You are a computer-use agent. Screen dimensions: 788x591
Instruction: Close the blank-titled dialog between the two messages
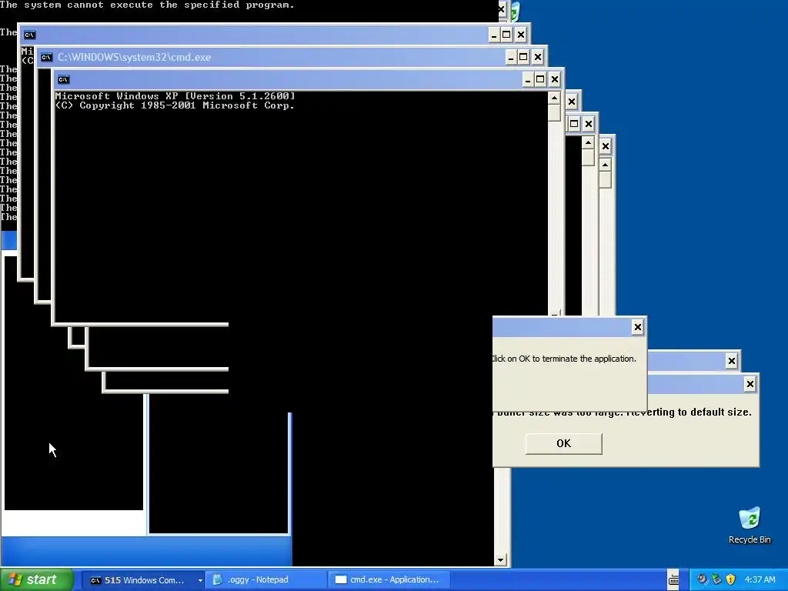(x=732, y=360)
